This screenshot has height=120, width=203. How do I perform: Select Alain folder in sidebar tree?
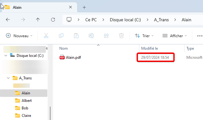point(24,93)
